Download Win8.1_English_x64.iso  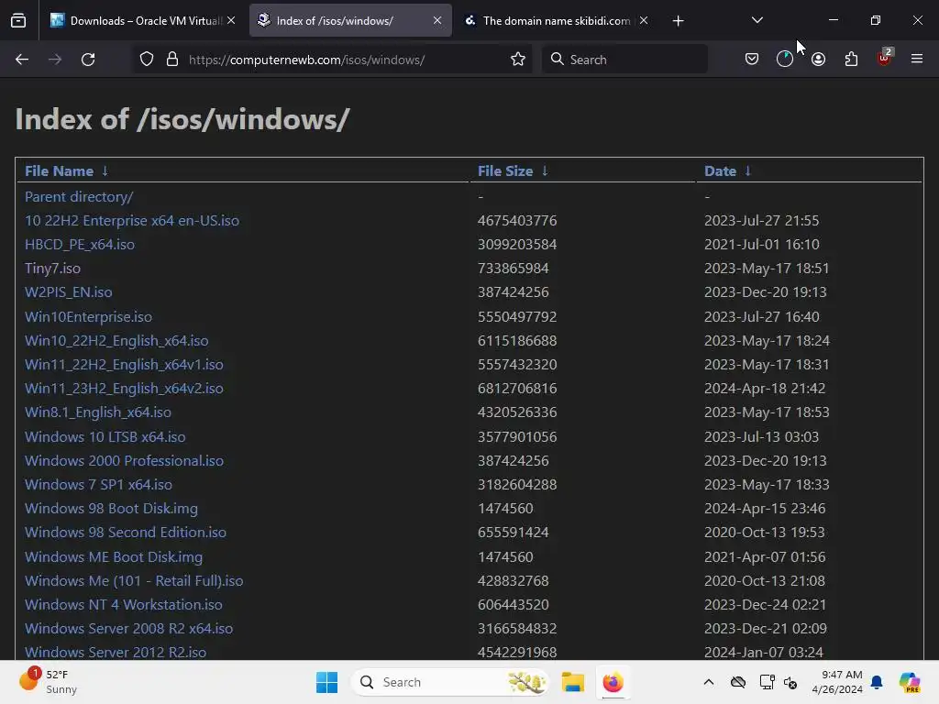coord(97,412)
